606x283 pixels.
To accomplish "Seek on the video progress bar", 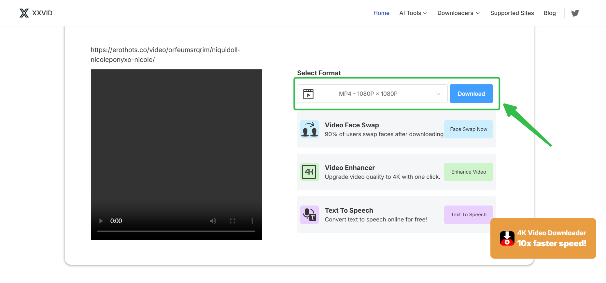I will click(176, 231).
